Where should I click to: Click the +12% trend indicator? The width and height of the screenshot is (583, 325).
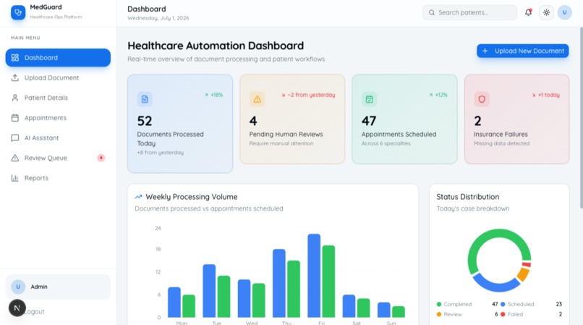click(x=438, y=95)
